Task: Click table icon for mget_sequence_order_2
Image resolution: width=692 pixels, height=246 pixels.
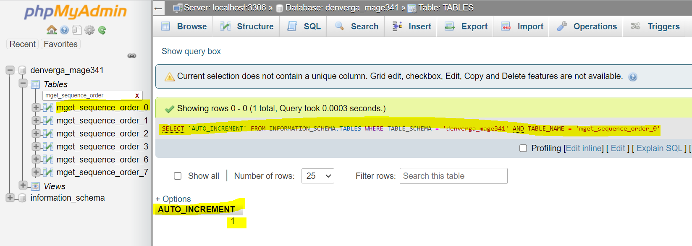Action: tap(48, 134)
